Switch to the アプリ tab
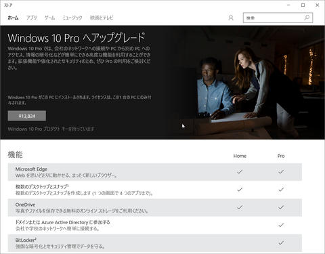The width and height of the screenshot is (325, 254). 31,18
